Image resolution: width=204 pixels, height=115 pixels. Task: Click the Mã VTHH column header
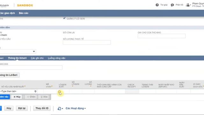pos(49,85)
